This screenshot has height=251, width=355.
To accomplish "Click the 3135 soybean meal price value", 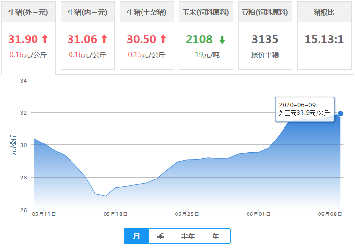I will [265, 39].
